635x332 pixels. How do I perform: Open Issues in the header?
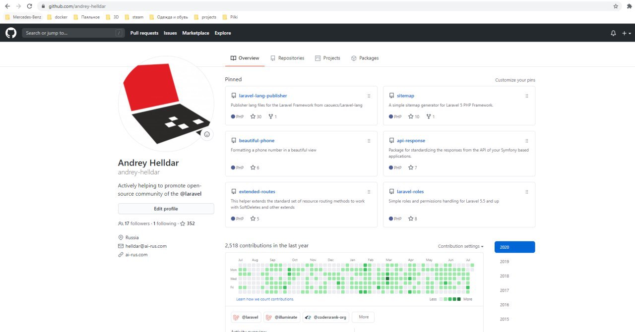point(170,33)
